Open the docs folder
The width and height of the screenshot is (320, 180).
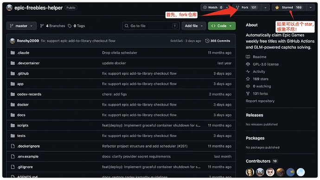coord(21,115)
